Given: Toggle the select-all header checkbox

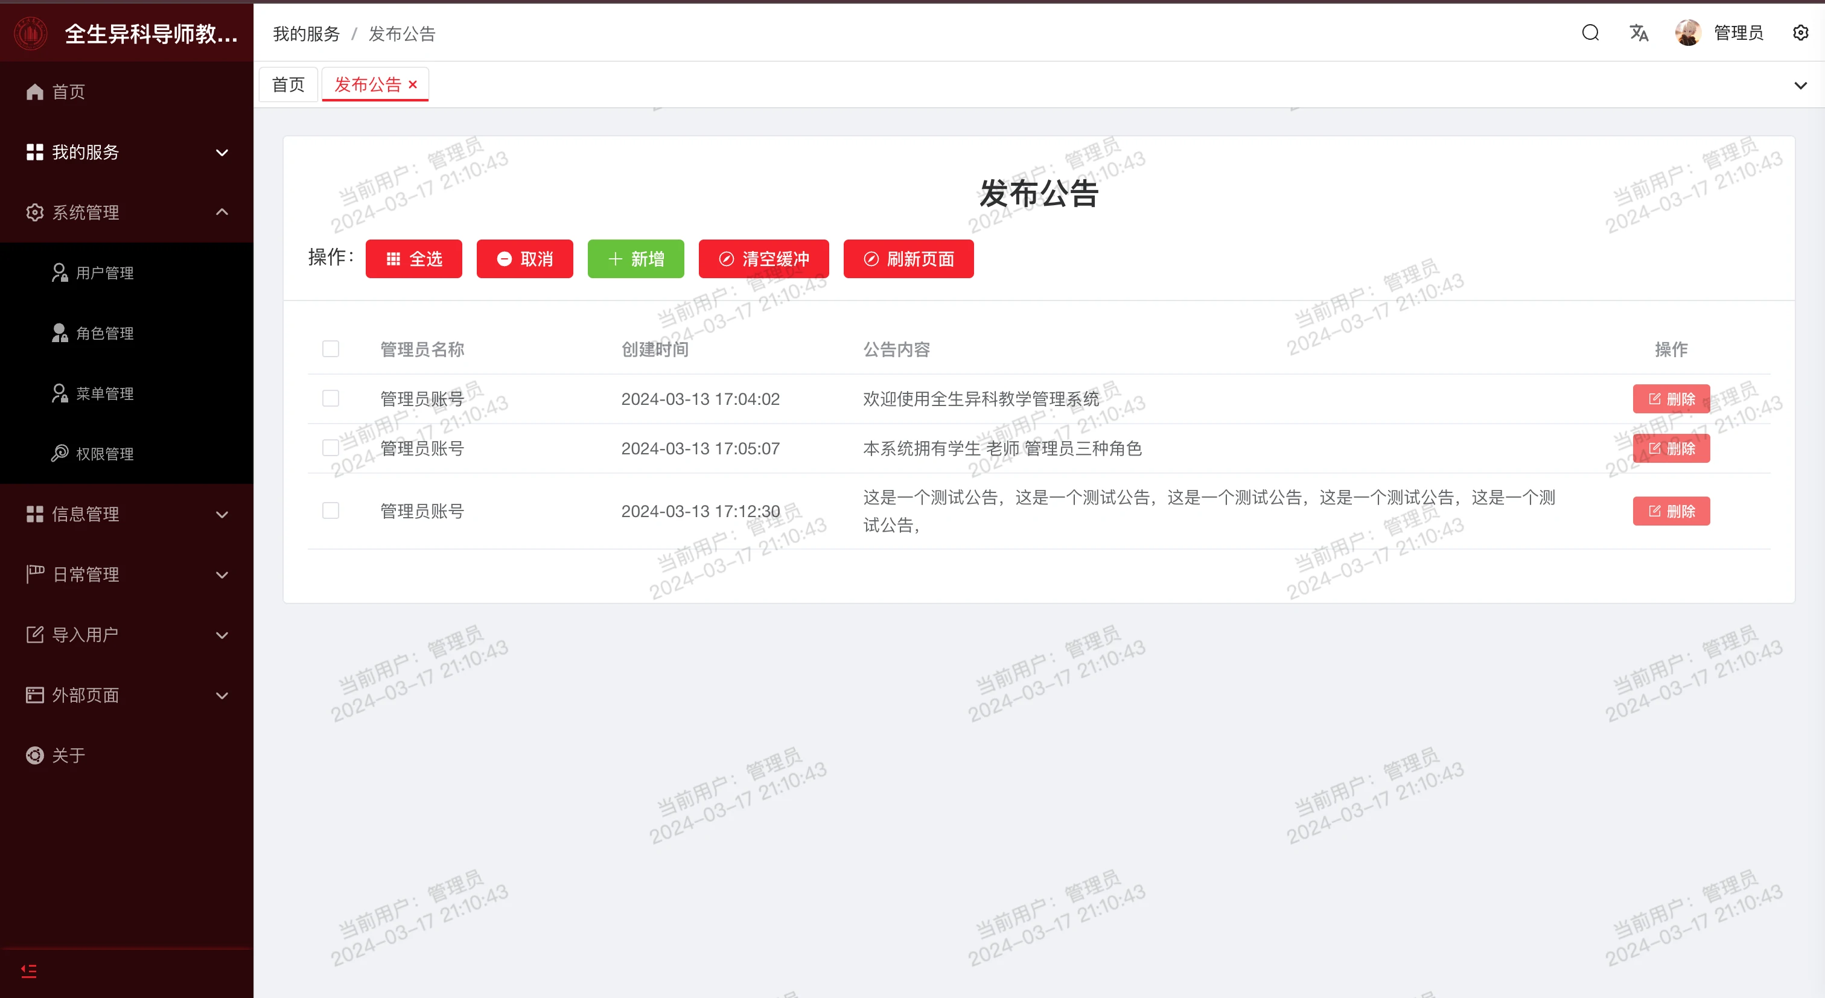Looking at the screenshot, I should [331, 349].
